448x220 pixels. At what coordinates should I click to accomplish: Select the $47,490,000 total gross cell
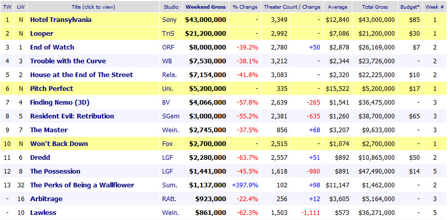point(376,171)
